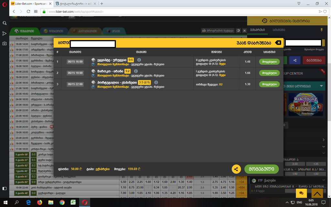The height and width of the screenshot is (207, 331).
Task: Click odds 1.90 in right live panel
Action: click(x=295, y=174)
